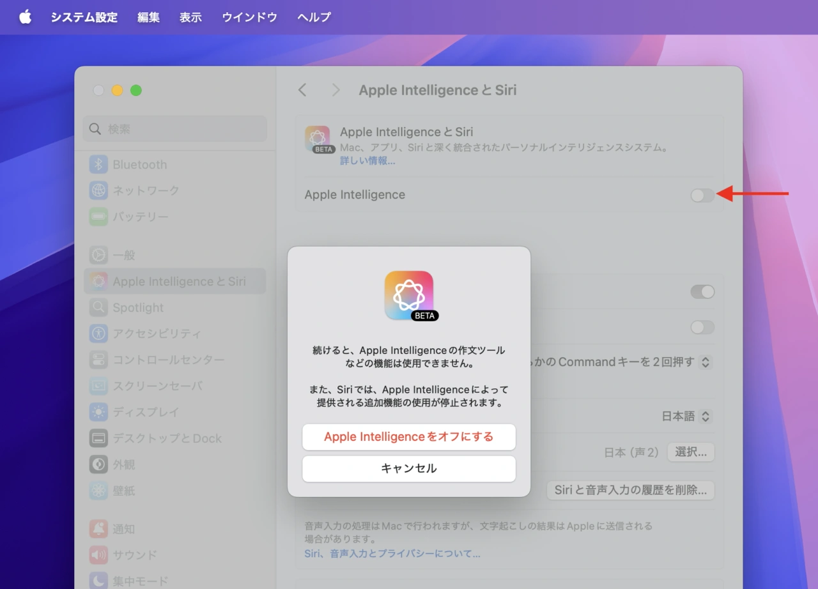Click the Apple Intelligence をオフにする button

click(x=408, y=437)
